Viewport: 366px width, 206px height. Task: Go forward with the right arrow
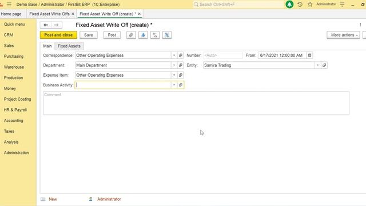tap(57, 25)
